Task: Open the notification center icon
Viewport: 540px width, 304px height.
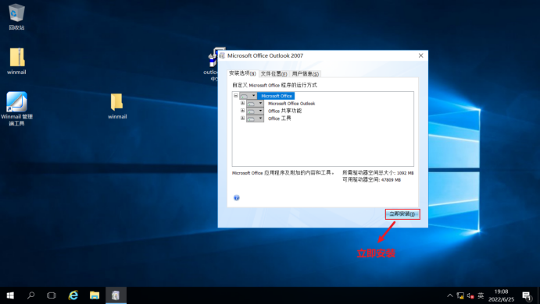Action: point(527,295)
